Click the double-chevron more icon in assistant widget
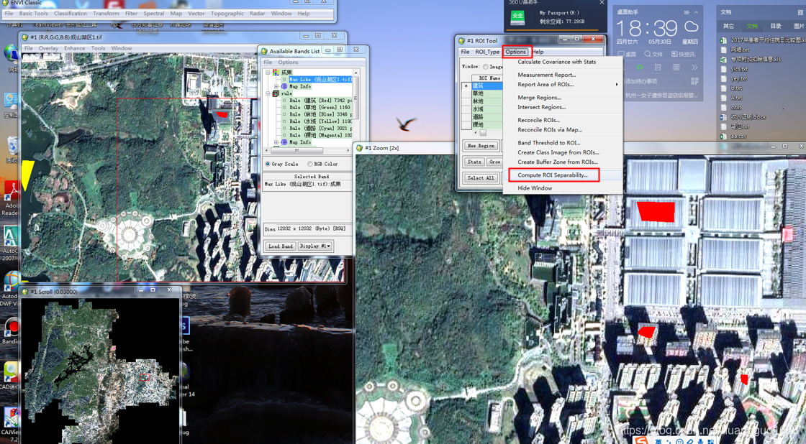 point(694,68)
